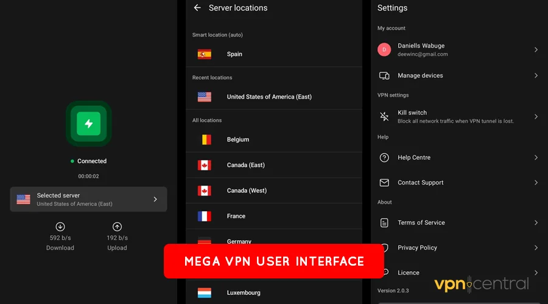The width and height of the screenshot is (548, 304).
Task: Click the deewinc@gmail.com email text
Action: pos(423,55)
